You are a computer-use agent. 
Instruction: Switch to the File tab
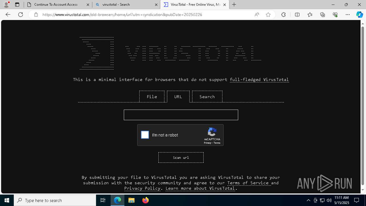[x=152, y=96]
